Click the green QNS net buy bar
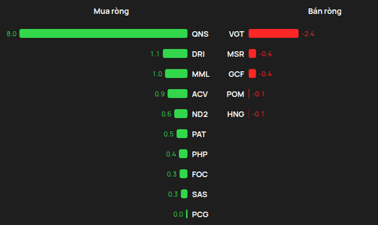The image size is (378, 225). (103, 34)
